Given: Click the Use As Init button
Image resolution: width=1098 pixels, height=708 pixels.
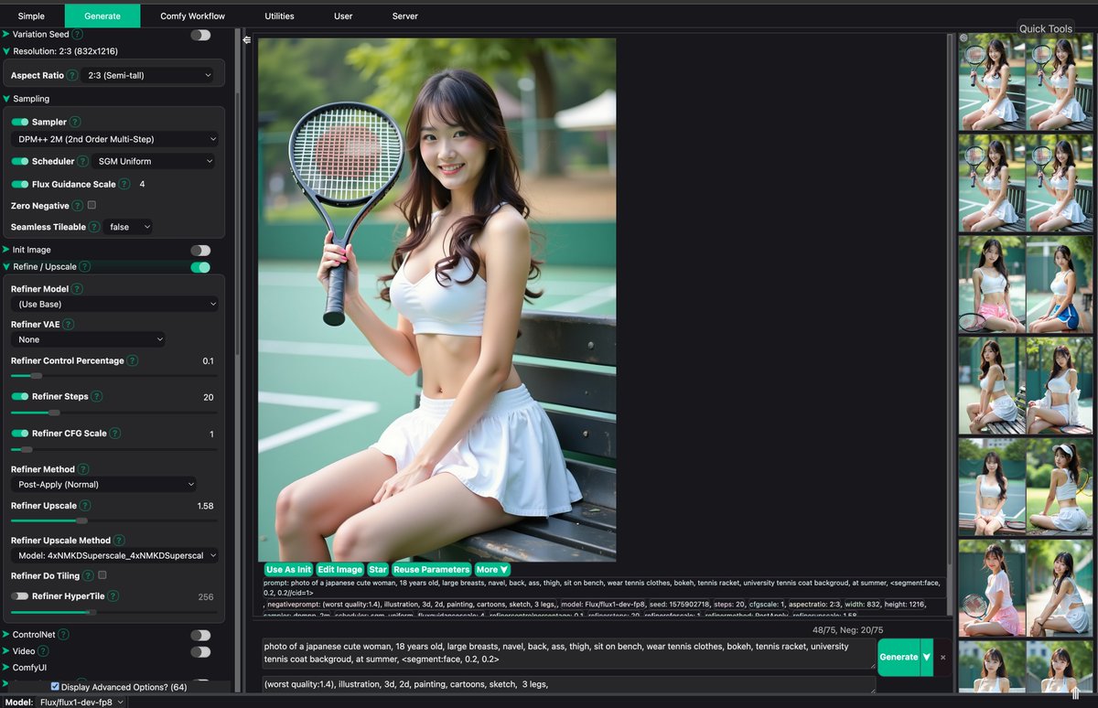Looking at the screenshot, I should [288, 569].
